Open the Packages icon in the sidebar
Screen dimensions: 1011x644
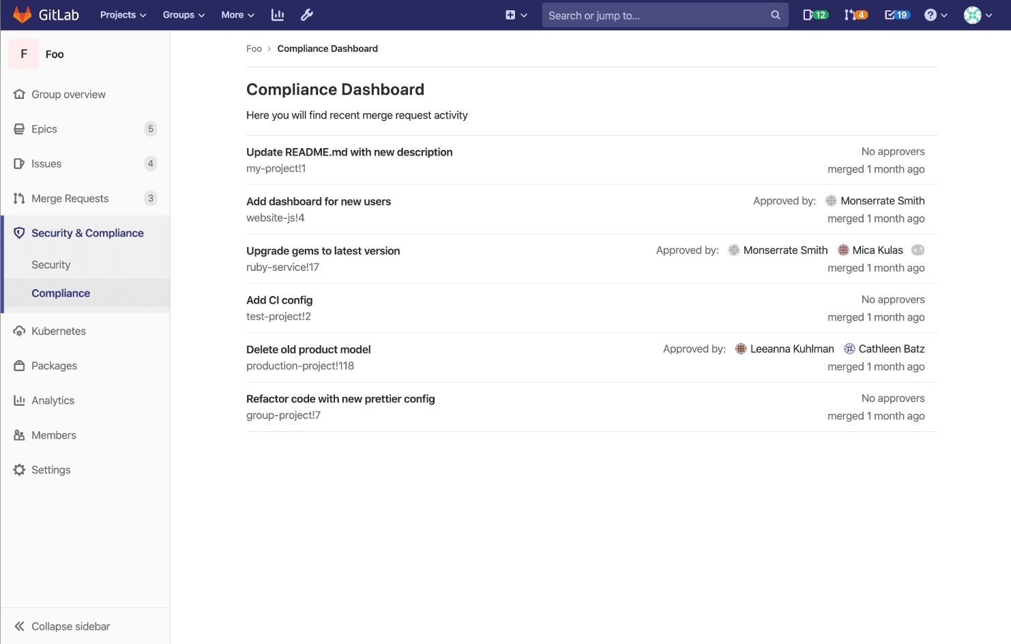pyautogui.click(x=20, y=366)
